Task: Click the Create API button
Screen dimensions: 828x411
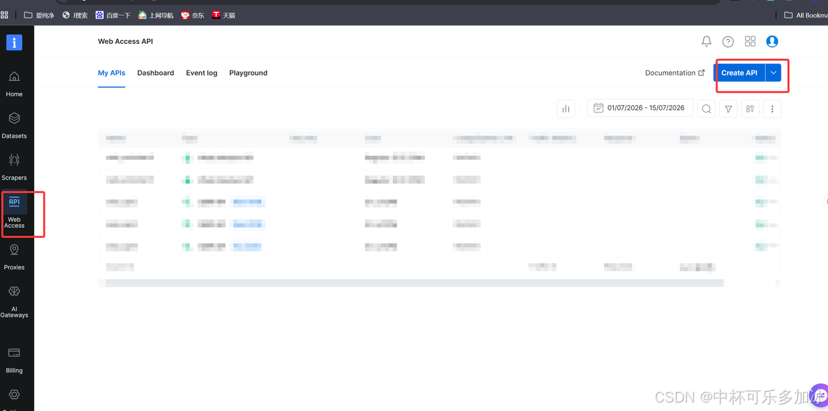Action: 739,73
